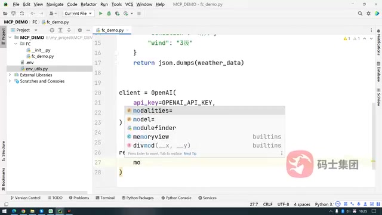This screenshot has height=215, width=382.
Task: Select the model= completion suggestion
Action: coord(205,119)
